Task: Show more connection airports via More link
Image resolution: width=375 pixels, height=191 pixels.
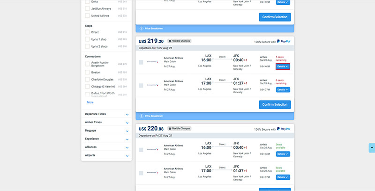Action: pos(90,102)
